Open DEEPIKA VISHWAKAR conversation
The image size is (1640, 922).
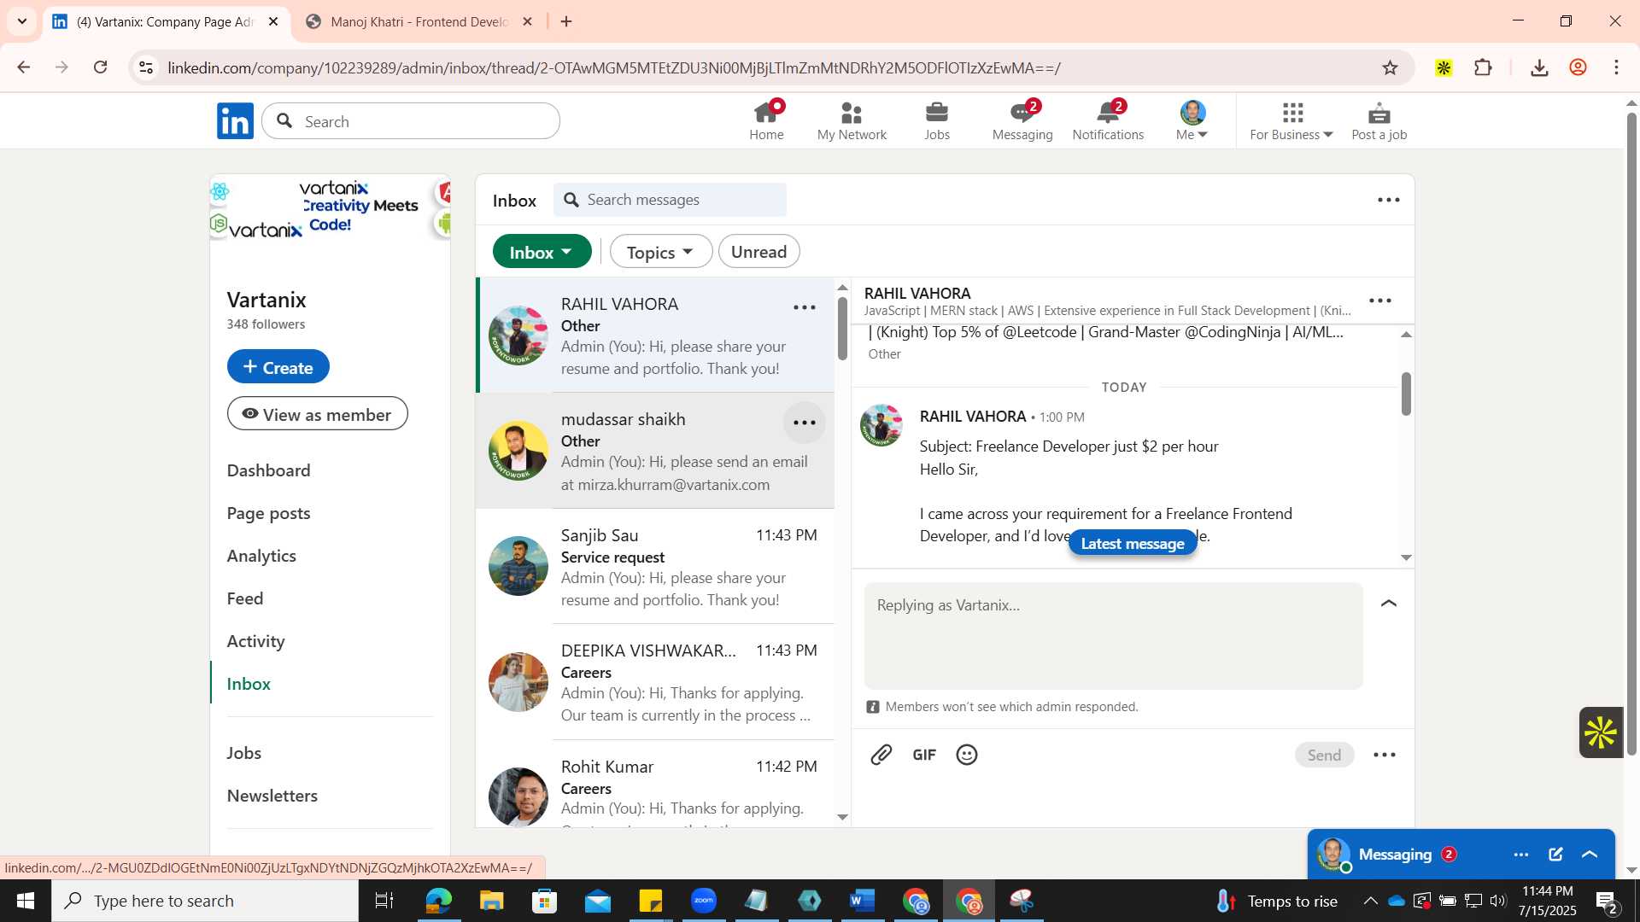tap(655, 682)
